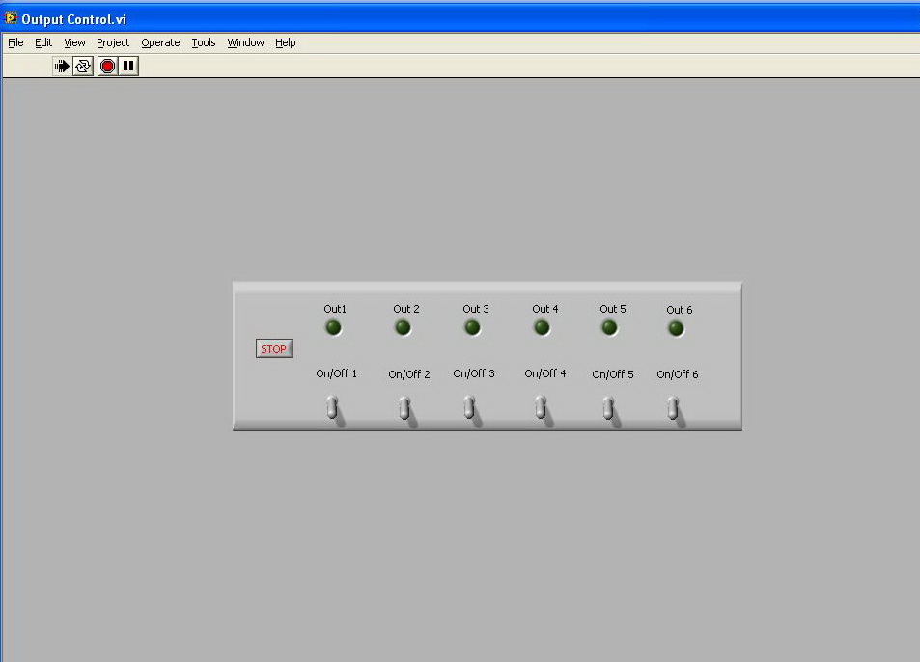Click the Run Continuously toolbar icon
This screenshot has height=662, width=920.
click(83, 67)
